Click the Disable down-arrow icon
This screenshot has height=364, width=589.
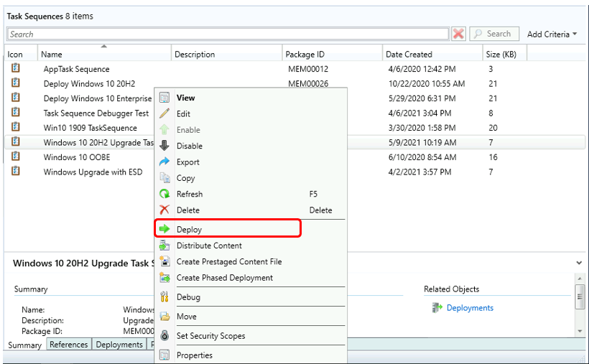click(x=164, y=146)
